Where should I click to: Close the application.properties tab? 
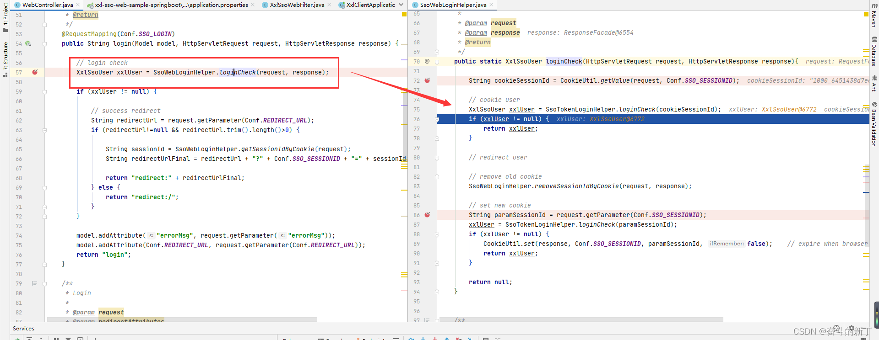(253, 5)
